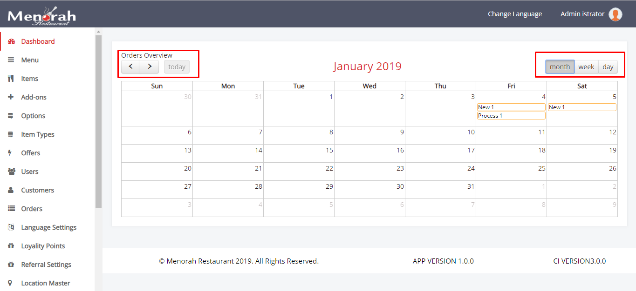Advance to next month with right chevron

(x=149, y=67)
